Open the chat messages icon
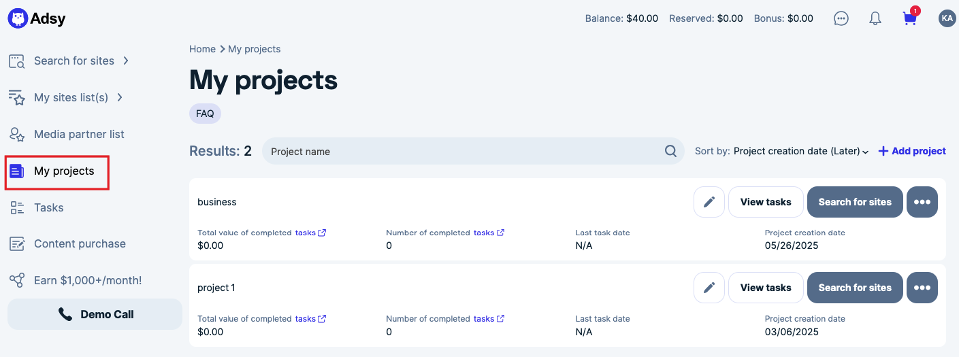This screenshot has width=959, height=357. point(841,18)
